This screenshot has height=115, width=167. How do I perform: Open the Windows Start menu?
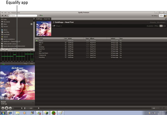click(3, 113)
